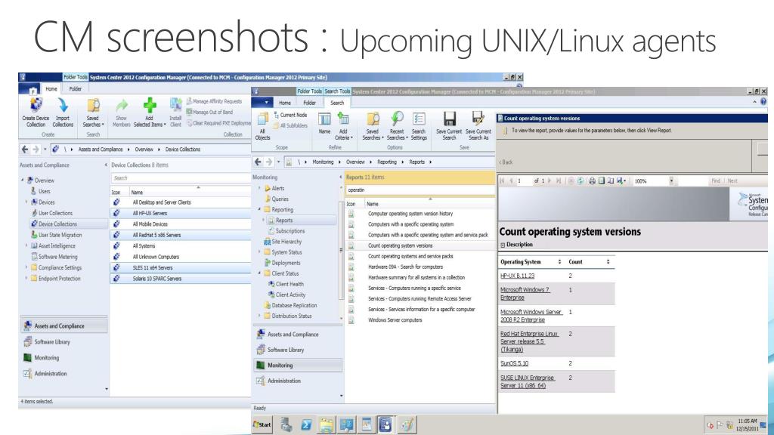The height and width of the screenshot is (435, 774).
Task: Open Red Hat Enterprise Linux Server link
Action: pos(528,341)
